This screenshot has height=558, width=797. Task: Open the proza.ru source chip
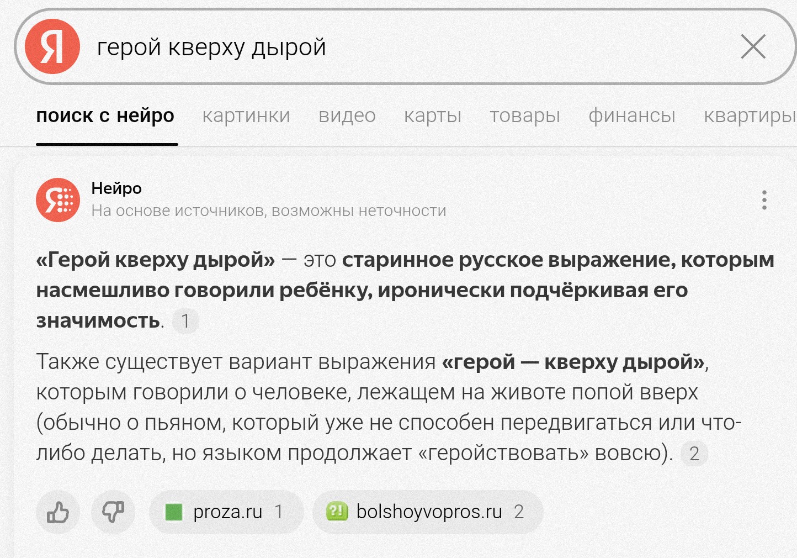click(226, 512)
